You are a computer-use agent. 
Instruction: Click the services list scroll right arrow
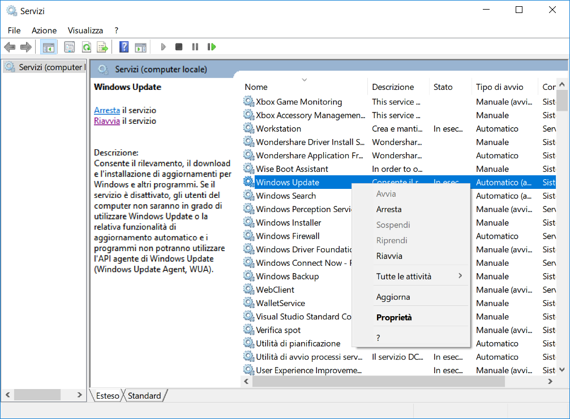pyautogui.click(x=550, y=381)
